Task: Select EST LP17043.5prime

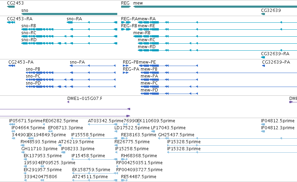Action: (168, 128)
